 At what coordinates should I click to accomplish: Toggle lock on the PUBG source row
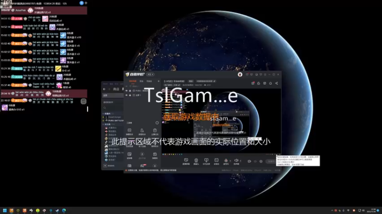130,90
